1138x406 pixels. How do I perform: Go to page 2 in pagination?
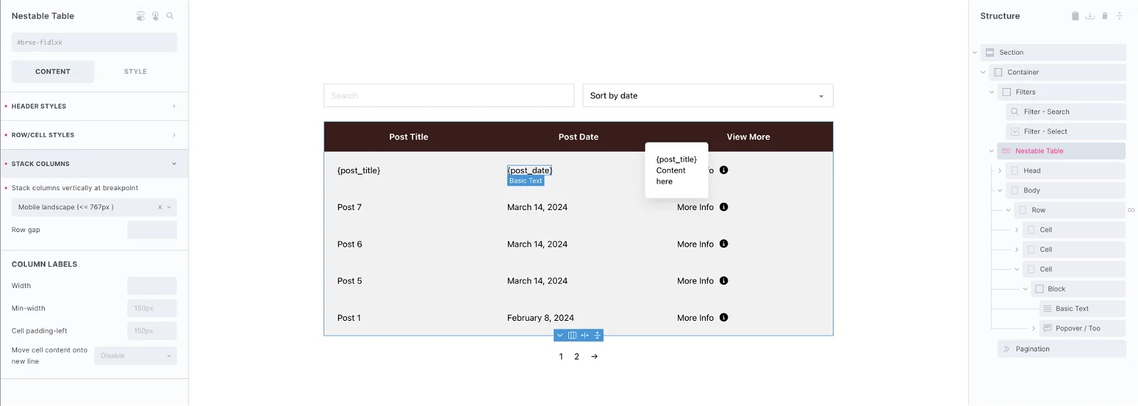click(577, 356)
